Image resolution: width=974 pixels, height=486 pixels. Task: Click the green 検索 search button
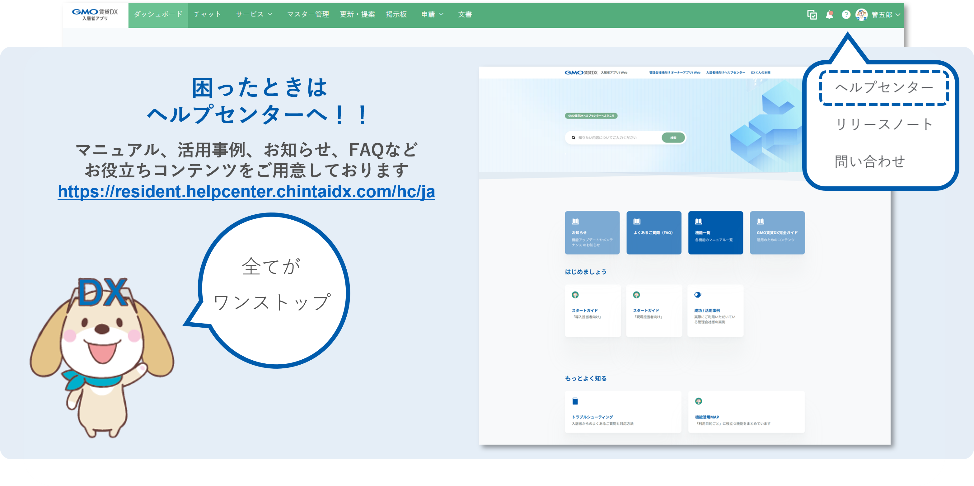coord(673,138)
